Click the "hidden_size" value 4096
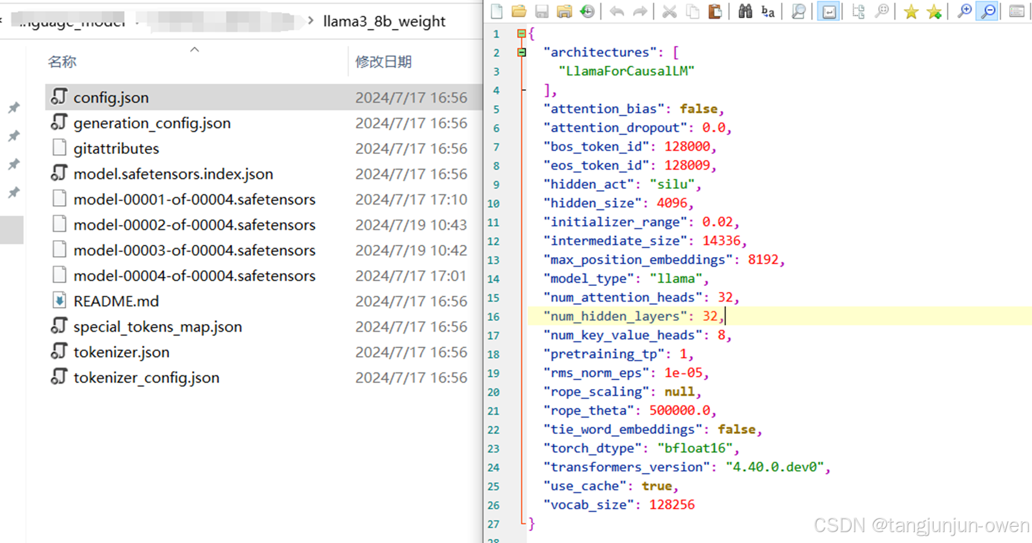The height and width of the screenshot is (543, 1032). coord(672,203)
